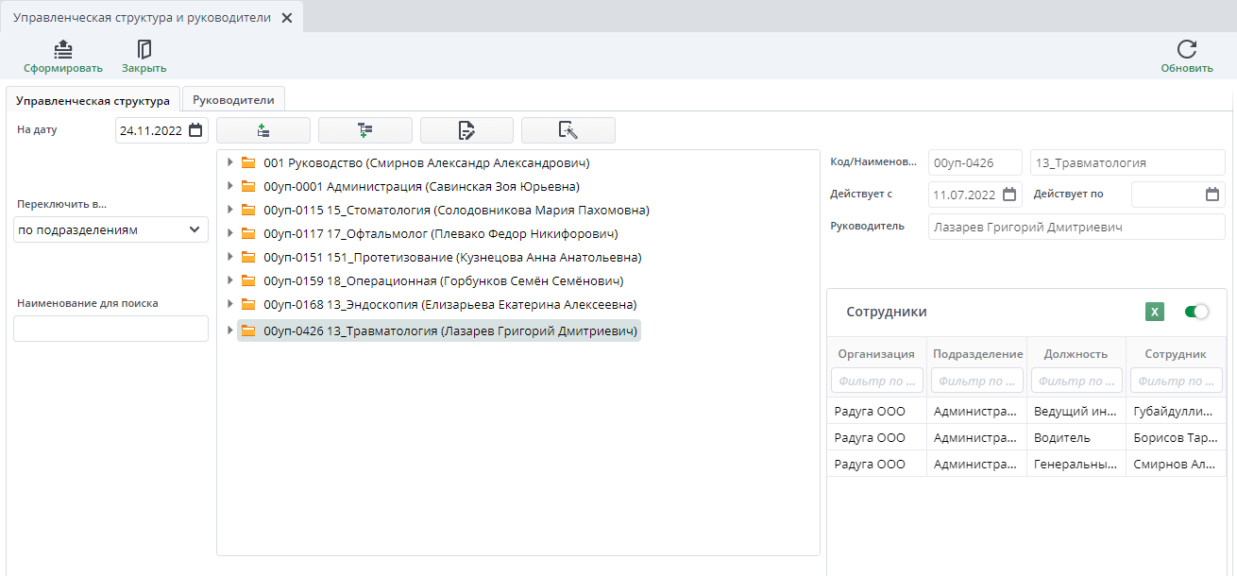Switch to Руководители tab
1237x576 pixels.
233,99
